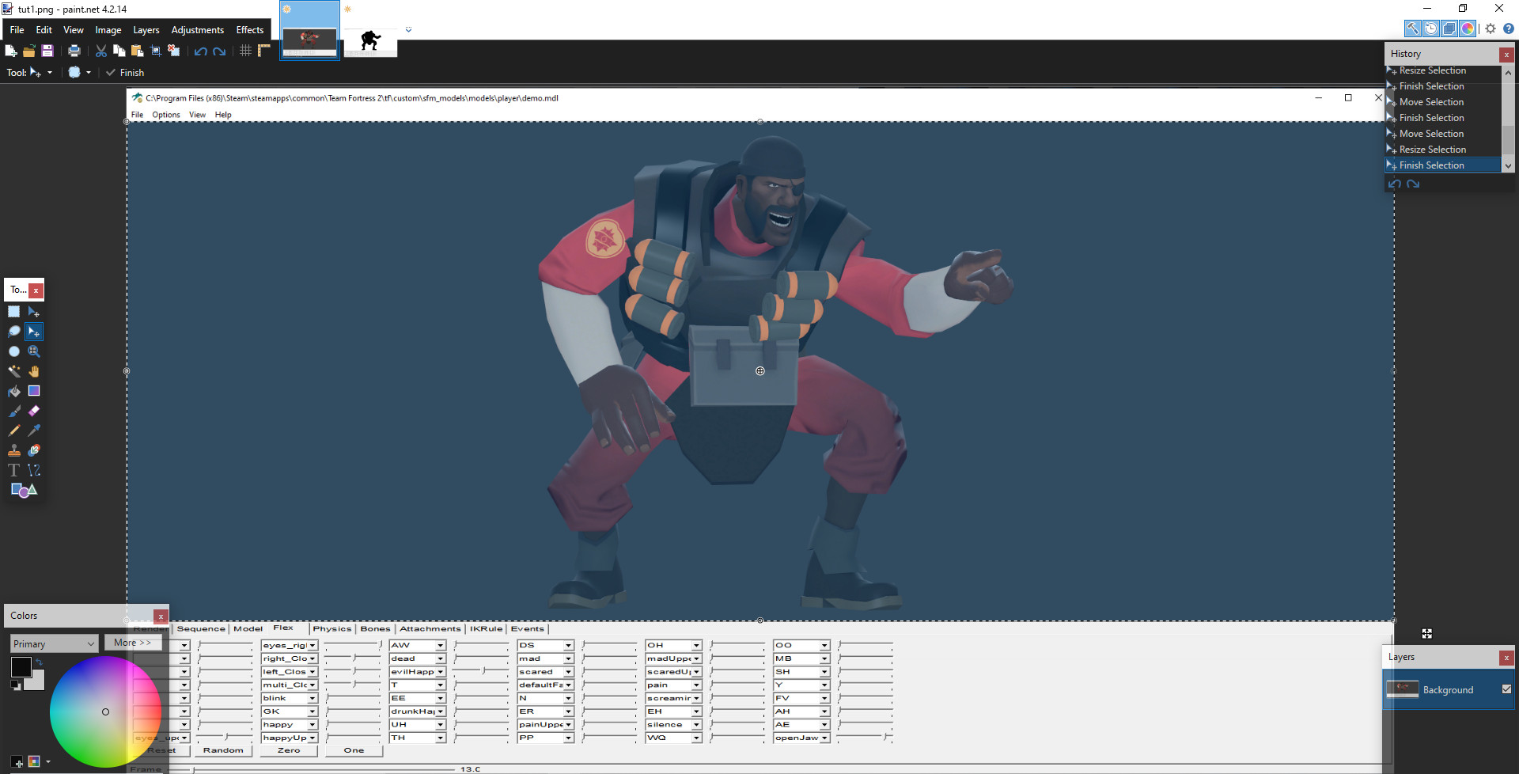This screenshot has height=774, width=1519.
Task: Toggle the Colors window button
Action: pos(1468,28)
